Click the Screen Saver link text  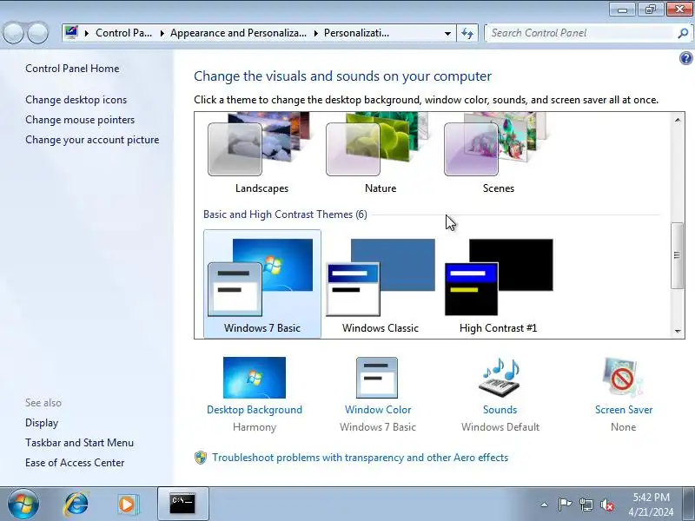(x=624, y=410)
